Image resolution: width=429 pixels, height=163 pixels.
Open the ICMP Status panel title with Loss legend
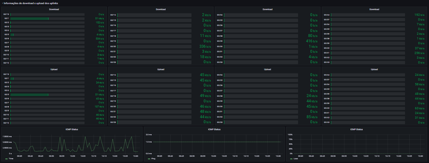356,129
